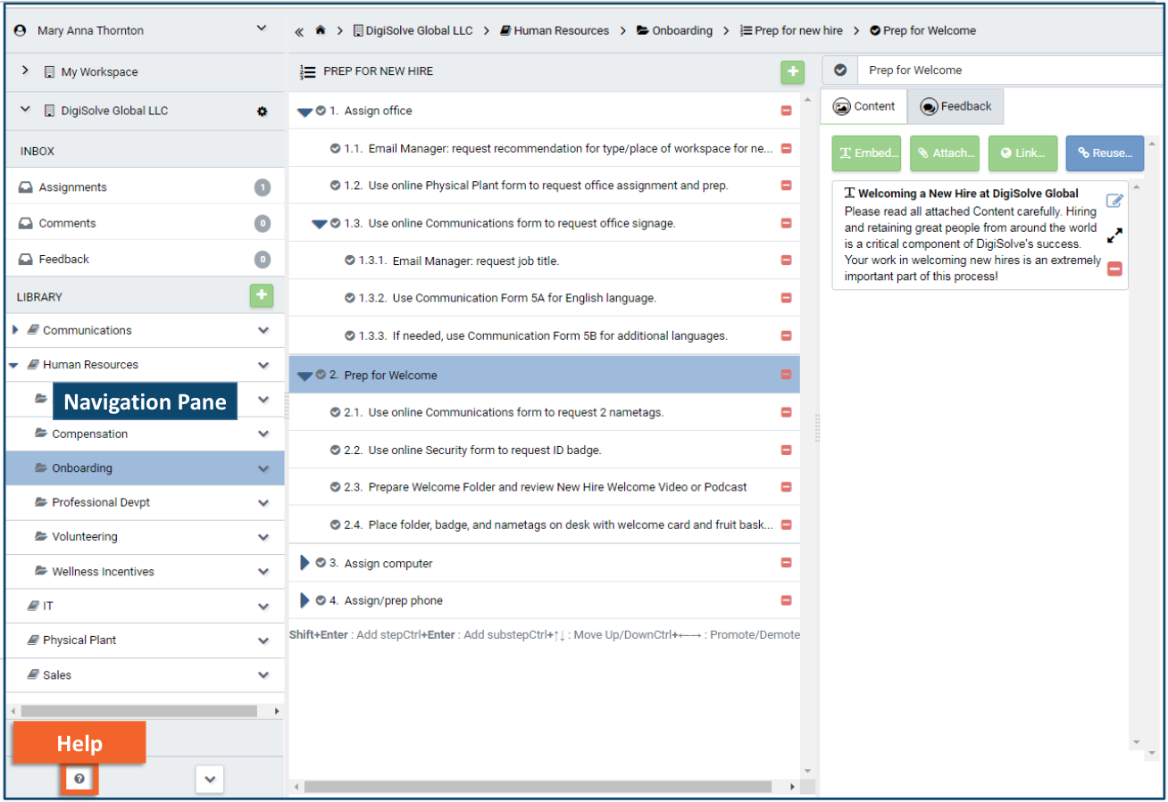Image resolution: width=1168 pixels, height=802 pixels.
Task: Click the step list horizontal scrollbar
Action: 538,787
